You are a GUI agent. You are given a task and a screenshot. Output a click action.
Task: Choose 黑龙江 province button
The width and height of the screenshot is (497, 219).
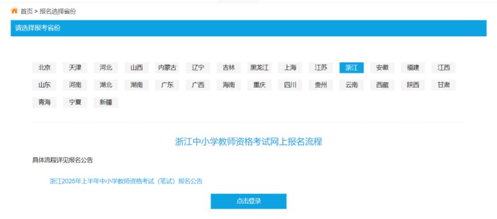click(259, 67)
